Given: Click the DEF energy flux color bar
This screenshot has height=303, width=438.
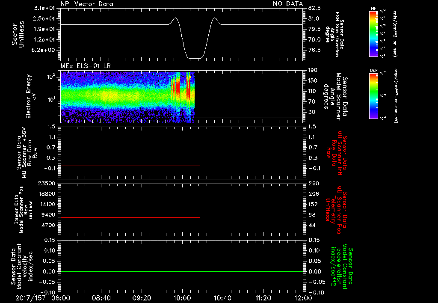Looking at the screenshot, I should pos(374,96).
